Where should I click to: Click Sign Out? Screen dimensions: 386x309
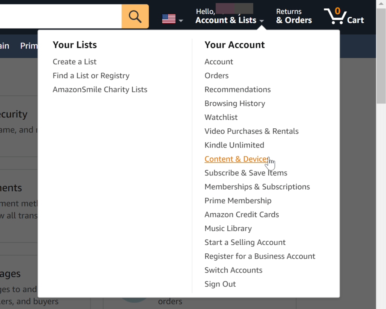coord(220,284)
